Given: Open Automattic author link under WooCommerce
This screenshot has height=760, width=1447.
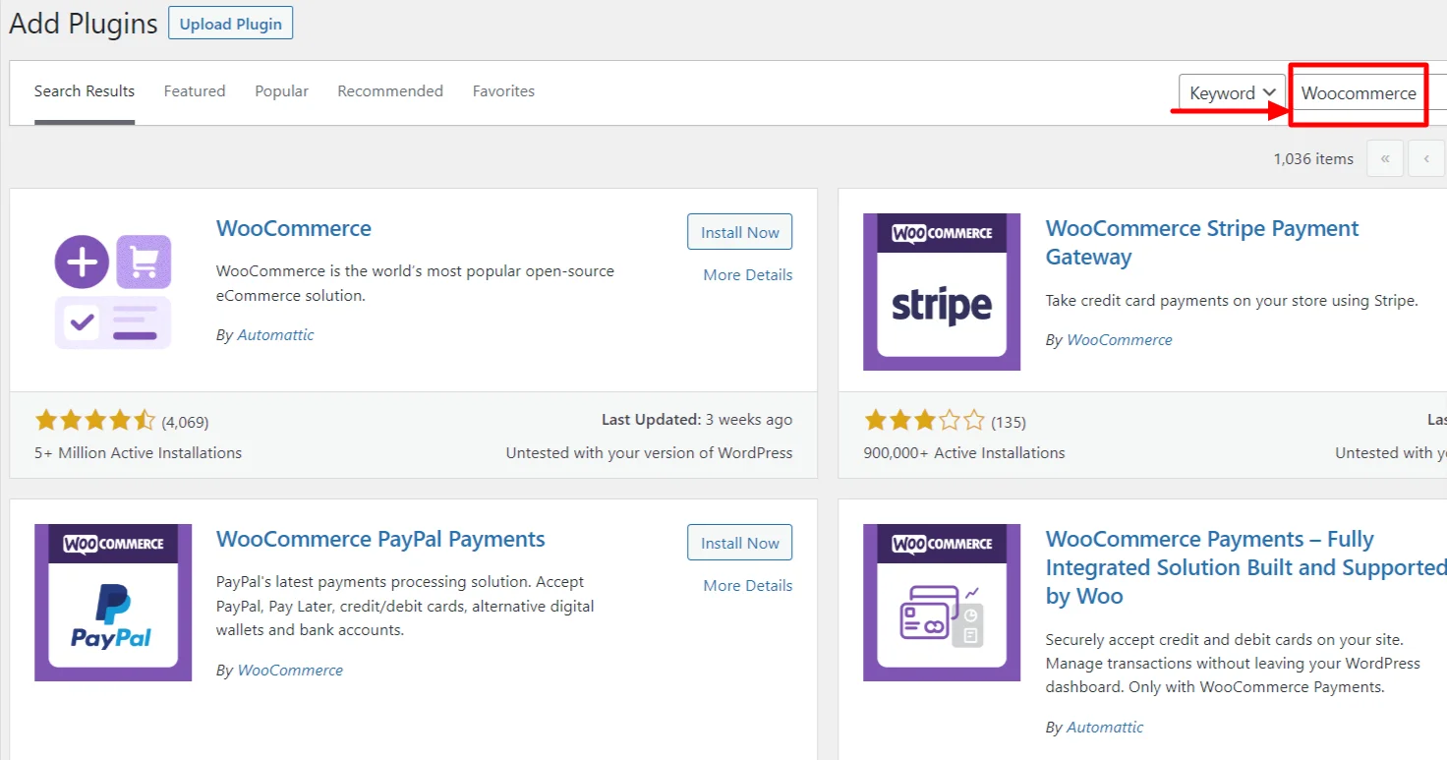Looking at the screenshot, I should [276, 335].
